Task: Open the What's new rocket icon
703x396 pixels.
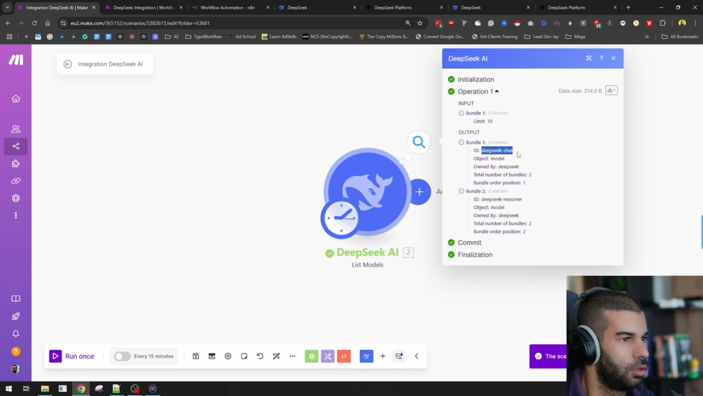Action: tap(16, 316)
